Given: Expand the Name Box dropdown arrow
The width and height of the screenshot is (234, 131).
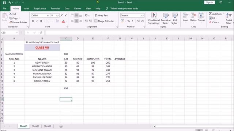Looking at the screenshot, I should (17, 32).
